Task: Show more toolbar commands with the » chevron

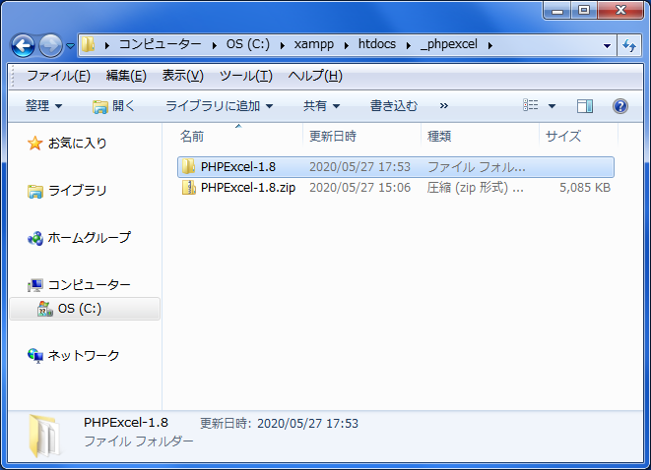Action: tap(444, 106)
